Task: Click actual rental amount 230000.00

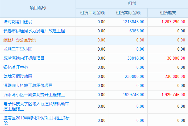Action: tap(134, 76)
